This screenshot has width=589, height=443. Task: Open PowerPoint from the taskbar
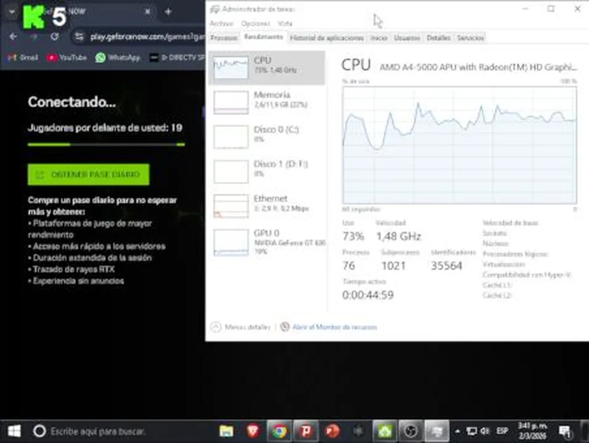[332, 431]
